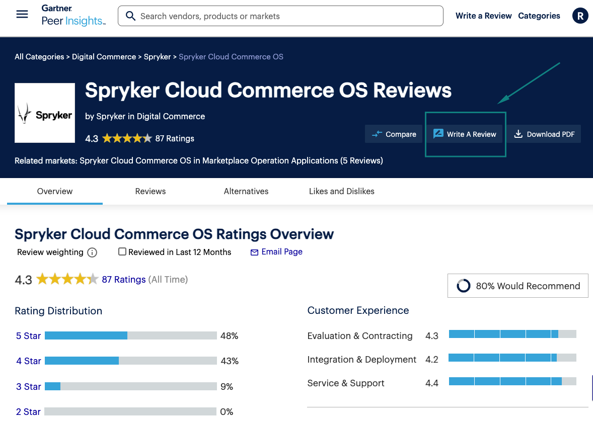Click the 4 Star distribution bar
593x424 pixels.
(x=131, y=361)
